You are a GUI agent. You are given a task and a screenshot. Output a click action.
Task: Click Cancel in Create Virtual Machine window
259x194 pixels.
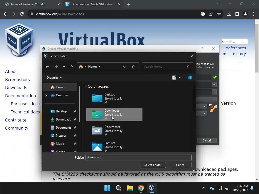coord(207,140)
